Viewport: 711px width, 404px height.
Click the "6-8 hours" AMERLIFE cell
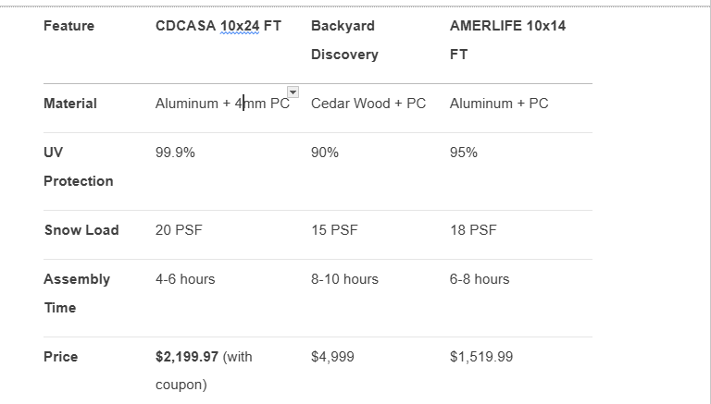(x=480, y=279)
